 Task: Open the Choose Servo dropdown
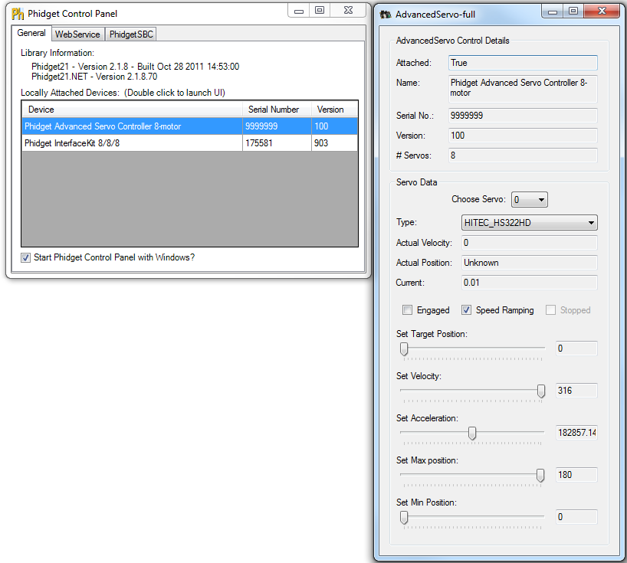[530, 200]
